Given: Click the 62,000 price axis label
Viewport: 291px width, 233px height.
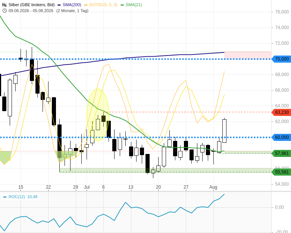Looking at the screenshot, I should 282,121.
